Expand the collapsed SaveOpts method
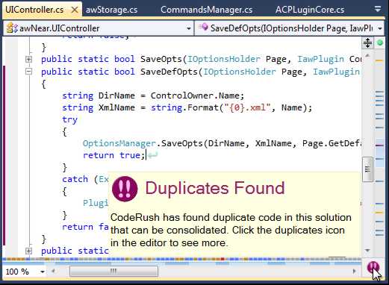The height and width of the screenshot is (285, 389). (28, 59)
